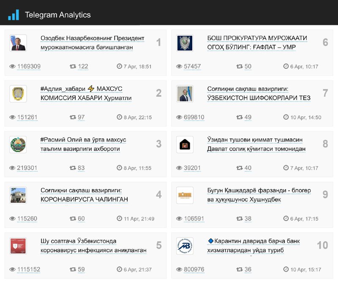Open the Adliya emblem channel avatar

(x=18, y=94)
